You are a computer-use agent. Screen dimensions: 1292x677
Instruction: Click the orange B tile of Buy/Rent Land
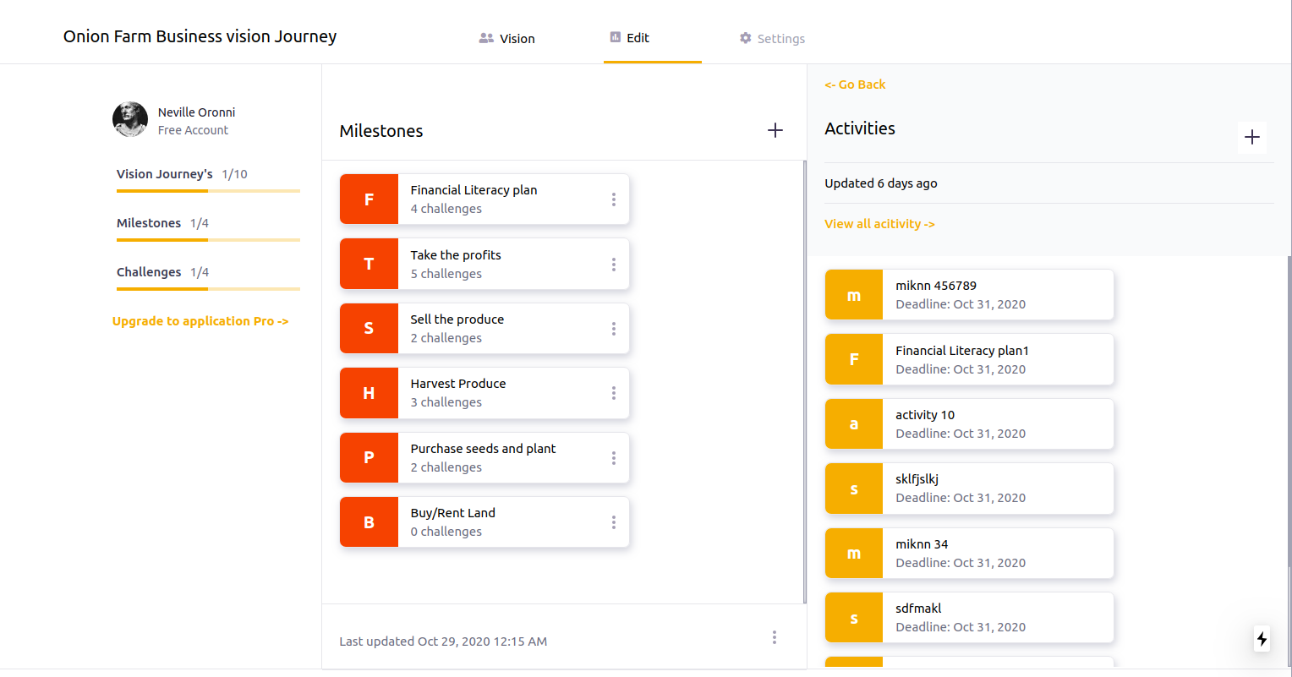point(369,522)
